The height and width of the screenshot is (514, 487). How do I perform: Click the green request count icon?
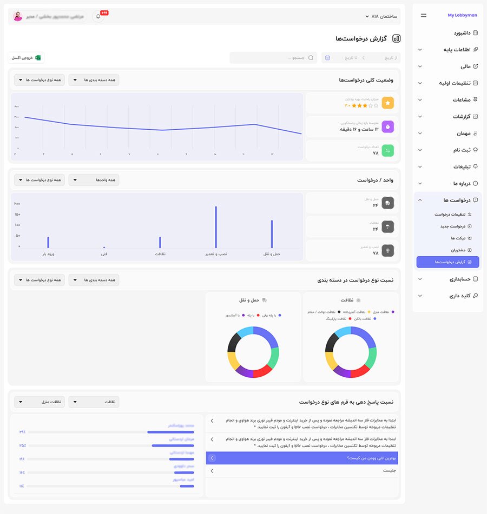387,150
